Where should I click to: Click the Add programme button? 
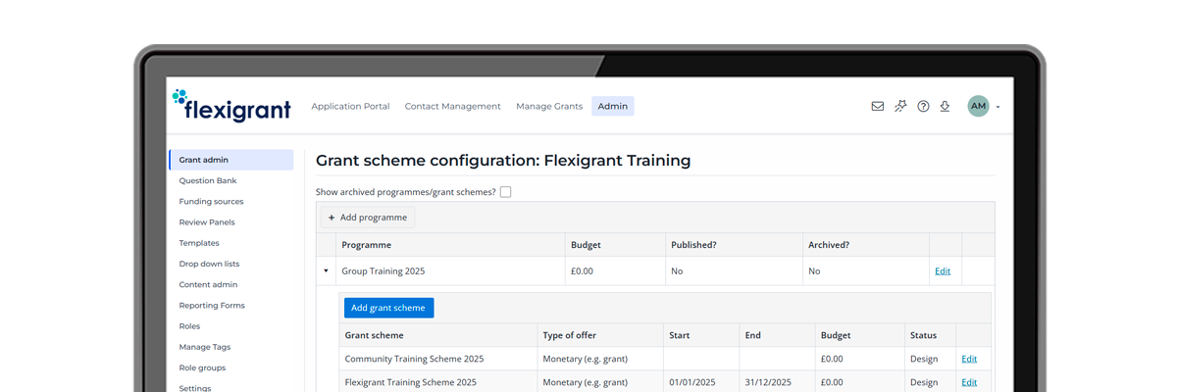pyautogui.click(x=368, y=218)
